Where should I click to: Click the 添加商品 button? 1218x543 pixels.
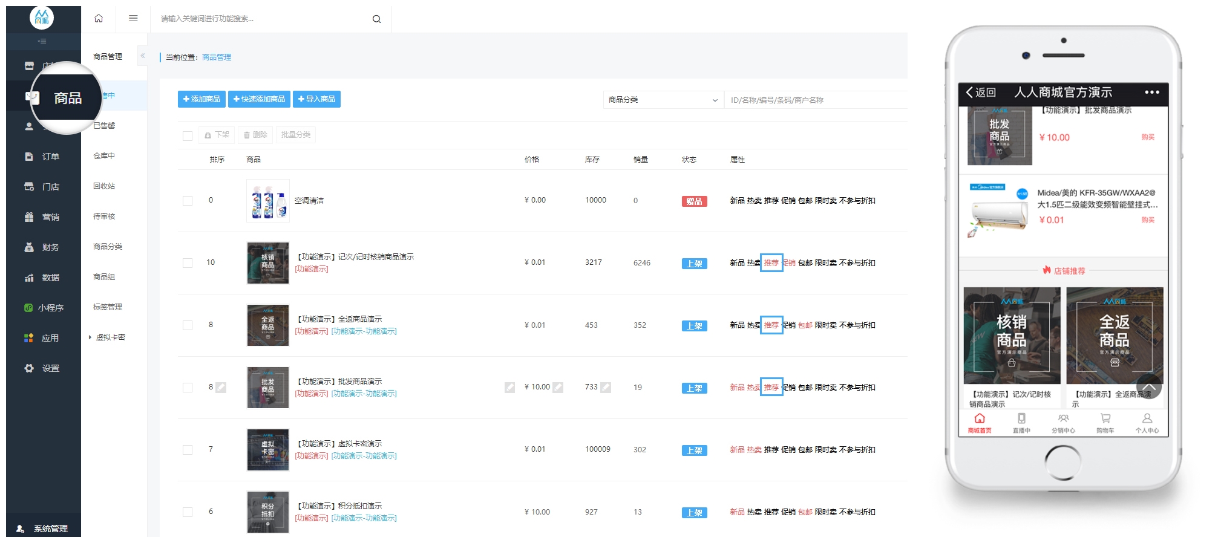[x=201, y=99]
